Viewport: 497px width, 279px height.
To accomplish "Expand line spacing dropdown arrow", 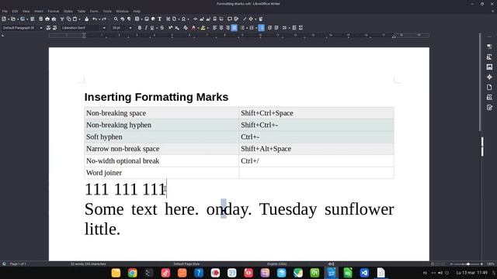I will tap(289, 28).
